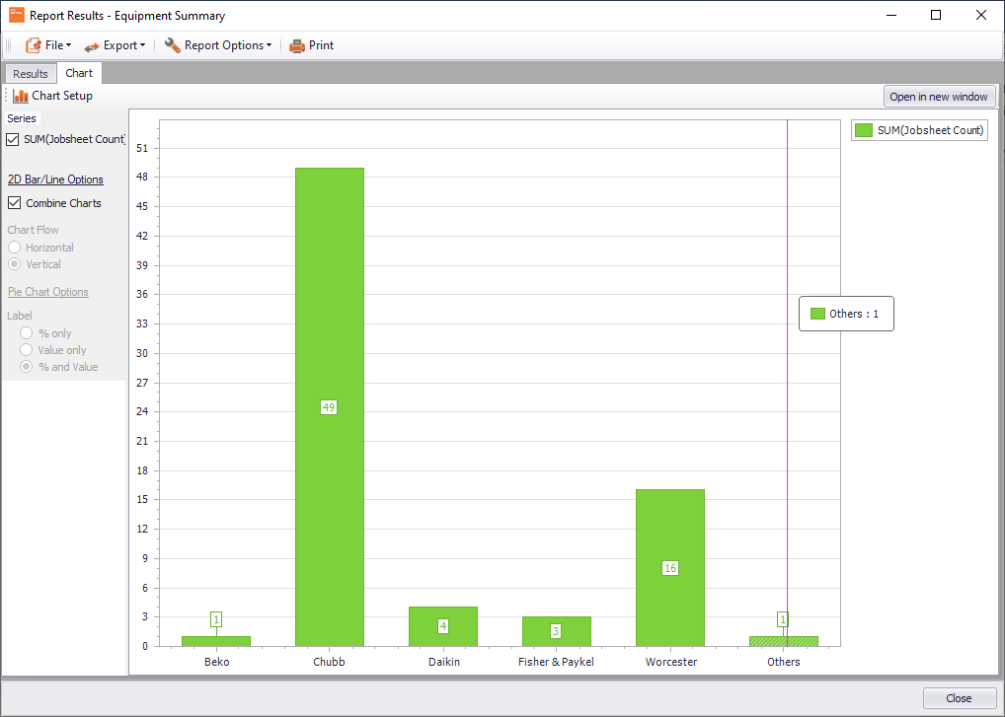1005x717 pixels.
Task: Click the toolbar drag grip at left
Action: coord(9,45)
